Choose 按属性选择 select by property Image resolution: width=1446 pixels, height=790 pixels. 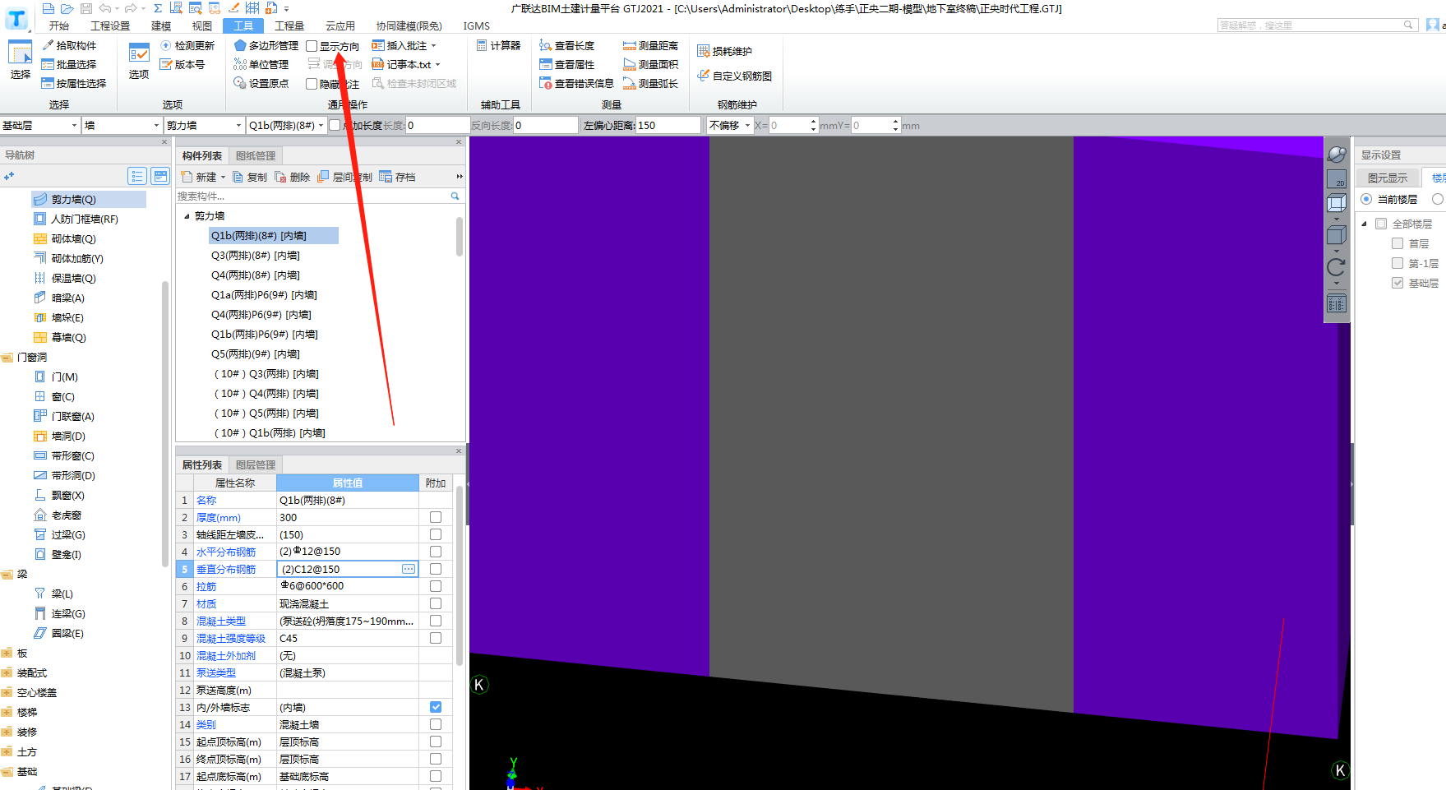74,83
